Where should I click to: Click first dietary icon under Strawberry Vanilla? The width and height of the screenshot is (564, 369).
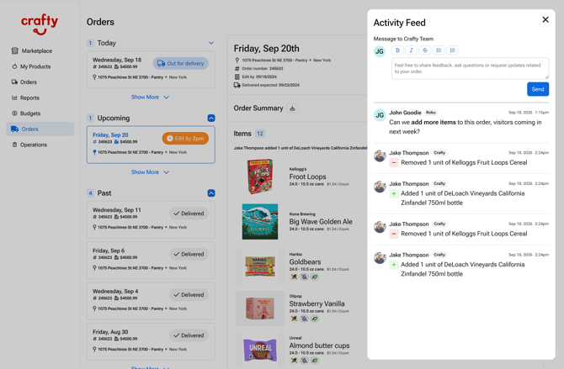point(294,319)
